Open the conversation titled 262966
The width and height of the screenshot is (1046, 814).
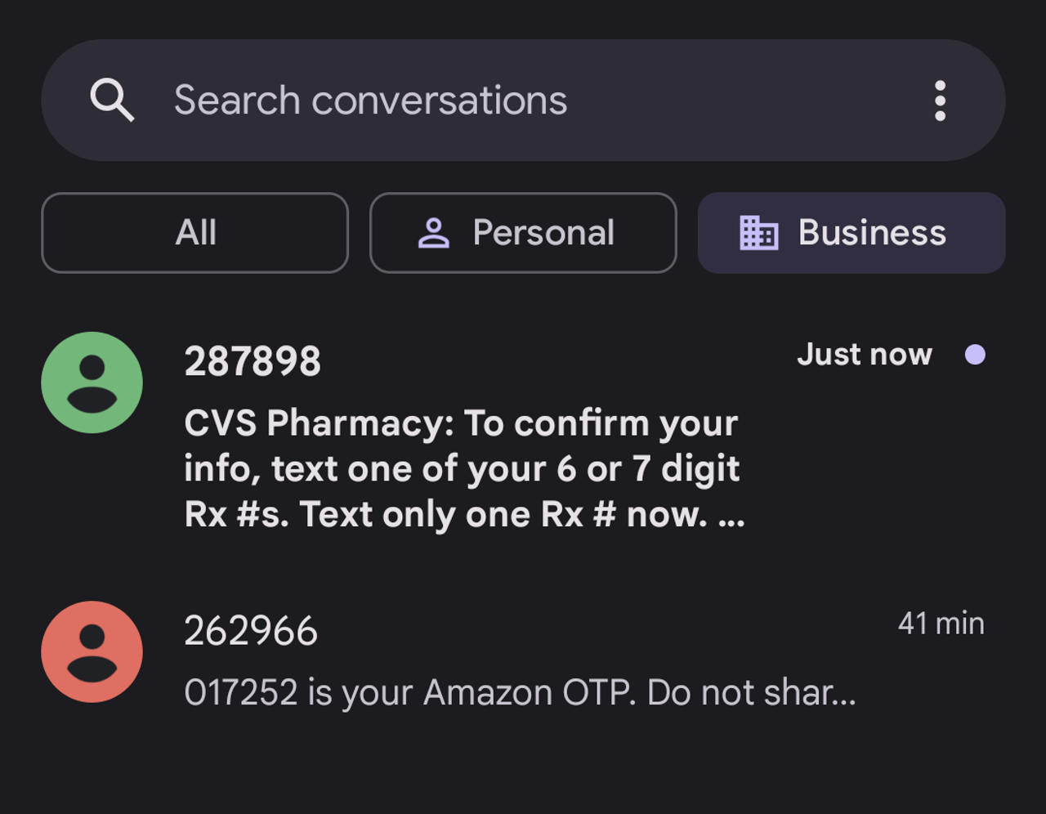[251, 631]
